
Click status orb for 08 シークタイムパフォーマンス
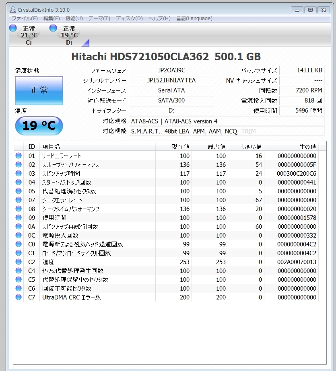(19, 209)
